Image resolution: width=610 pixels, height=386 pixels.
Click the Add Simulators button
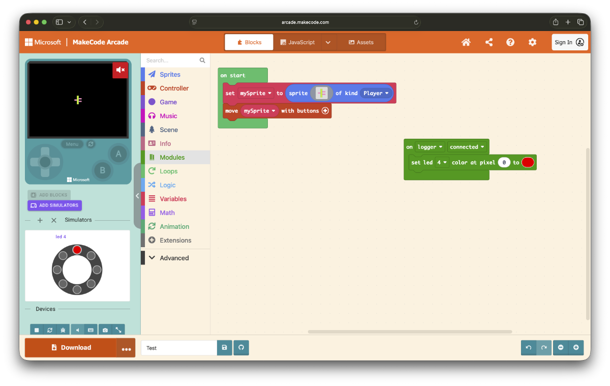click(x=54, y=205)
